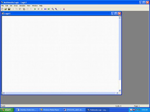Click the purple plus toolbar icon
Image resolution: width=150 pixels, height=112 pixels.
click(x=64, y=9)
